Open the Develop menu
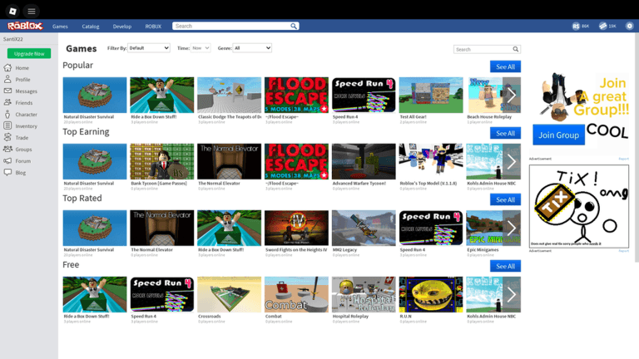The image size is (639, 359). point(121,26)
